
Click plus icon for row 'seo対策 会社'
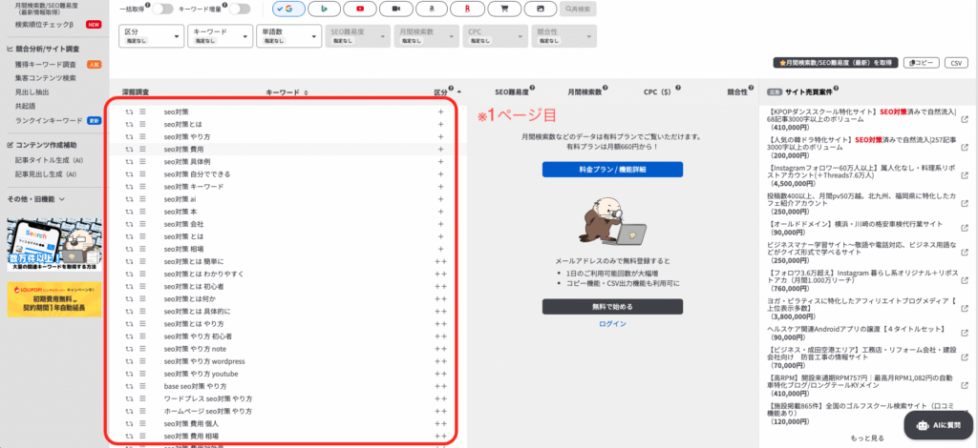[440, 224]
